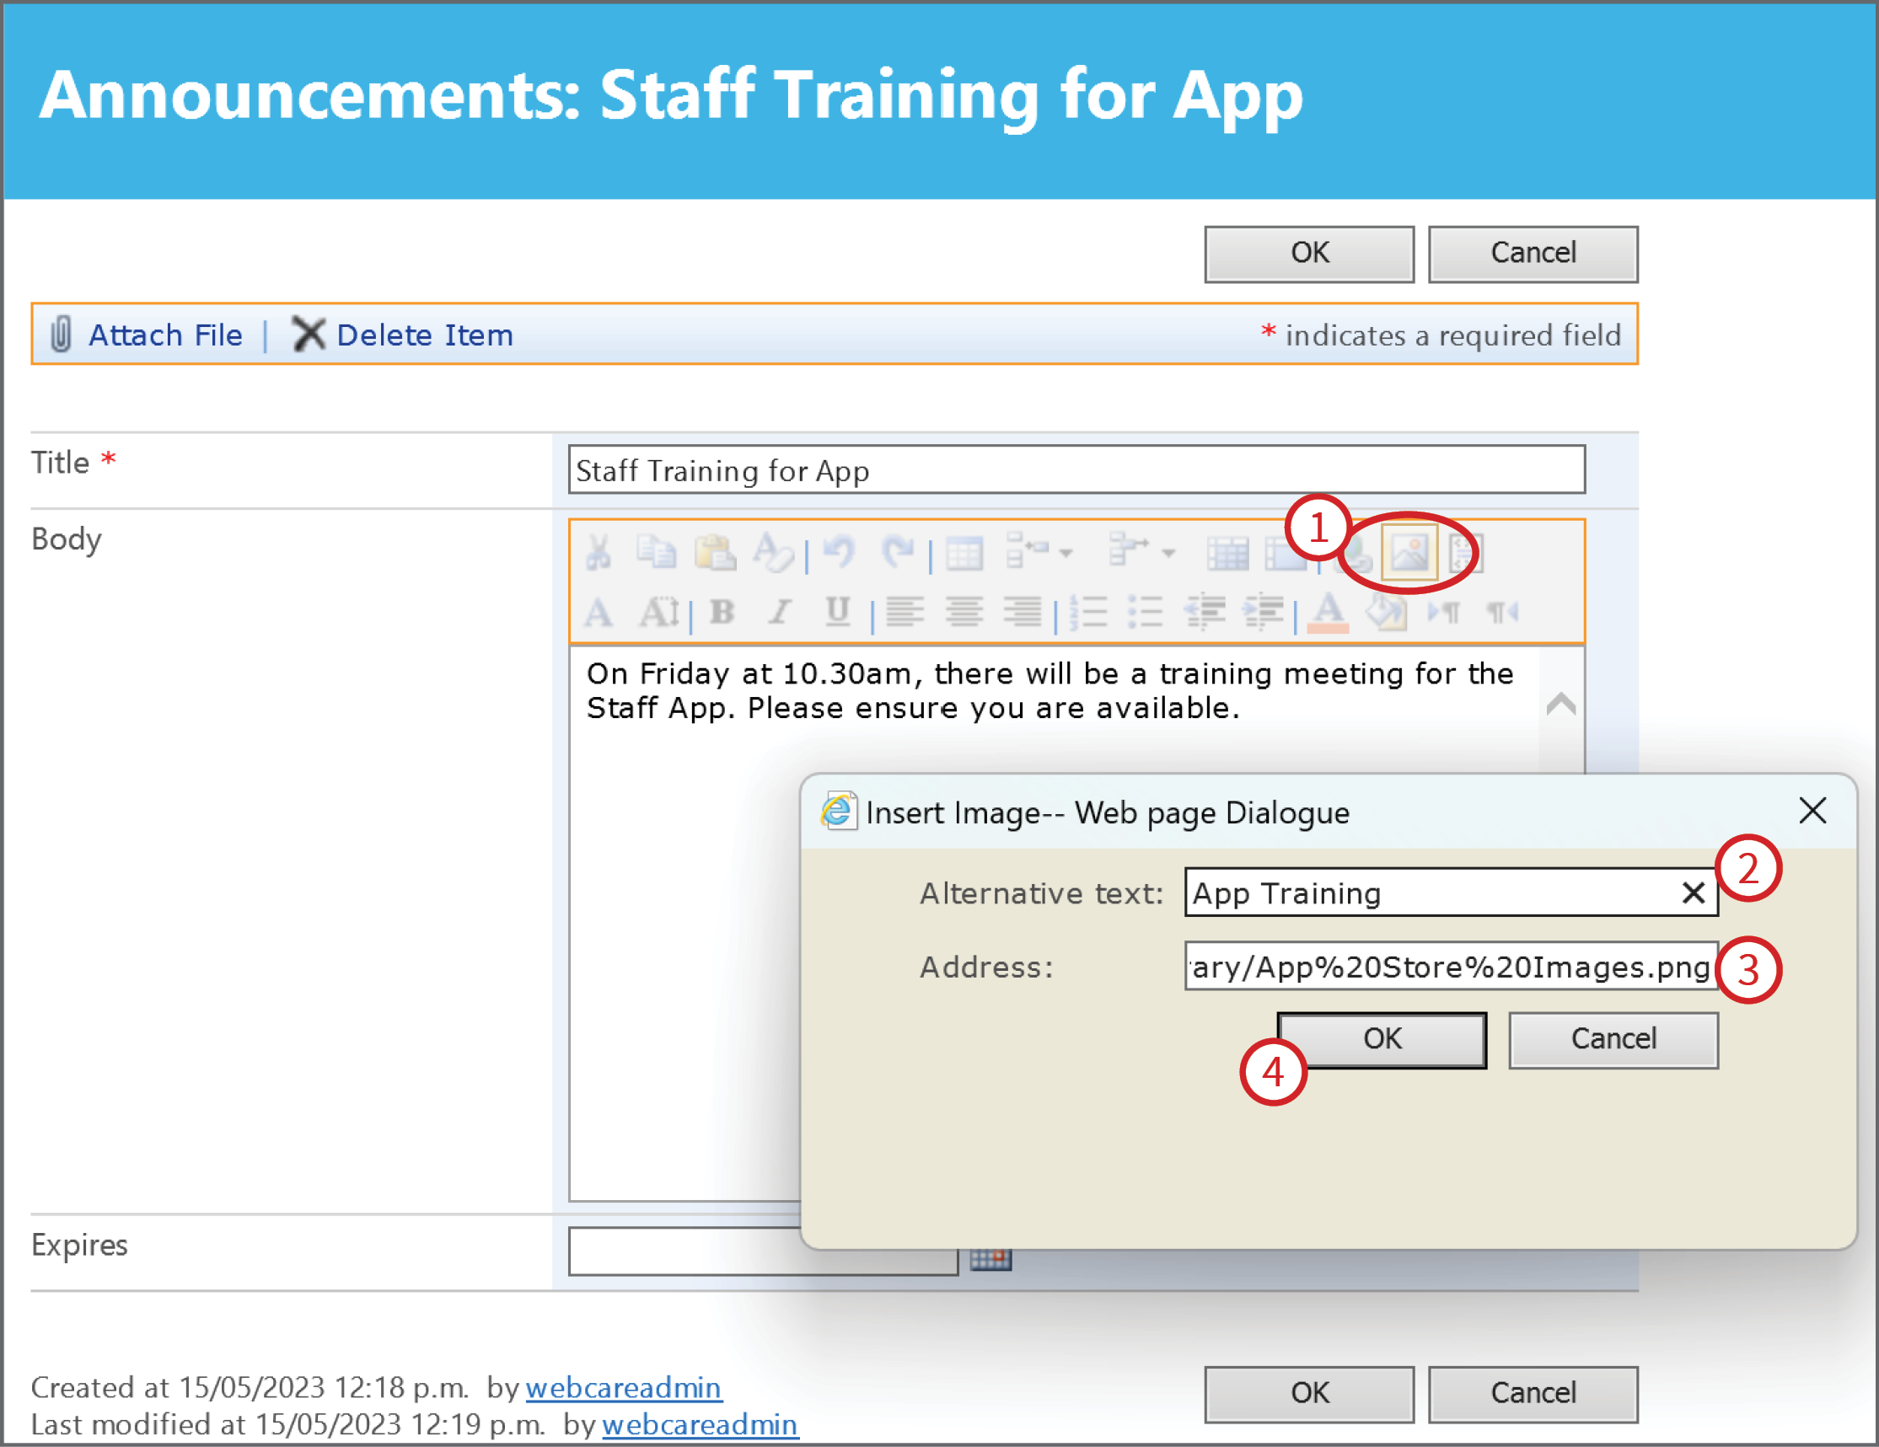
Task: Click the Insert Table icon
Action: (964, 553)
